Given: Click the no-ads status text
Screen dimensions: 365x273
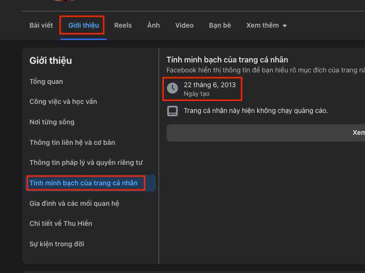Looking at the screenshot, I should point(256,111).
